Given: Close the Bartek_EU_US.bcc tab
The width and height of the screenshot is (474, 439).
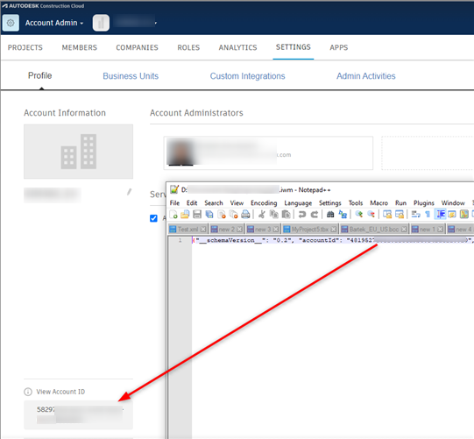Looking at the screenshot, I should 404,230.
